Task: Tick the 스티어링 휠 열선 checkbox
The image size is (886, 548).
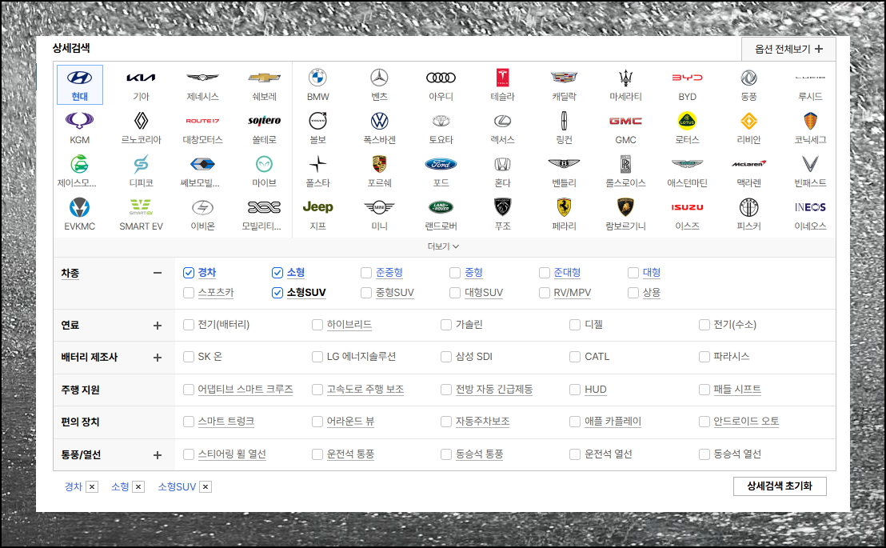Action: pos(189,454)
